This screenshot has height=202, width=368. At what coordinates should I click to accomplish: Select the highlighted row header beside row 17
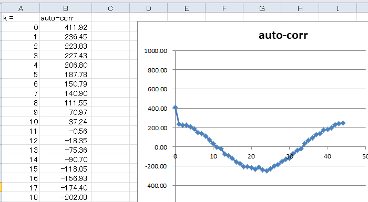pyautogui.click(x=1, y=187)
